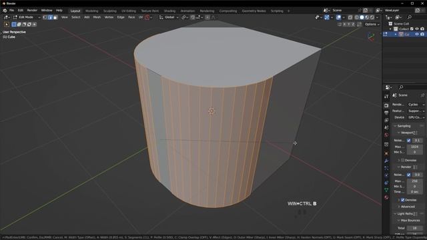Toggle Viewport Noise Threshold checkbox
The height and width of the screenshot is (240, 427).
click(x=409, y=141)
